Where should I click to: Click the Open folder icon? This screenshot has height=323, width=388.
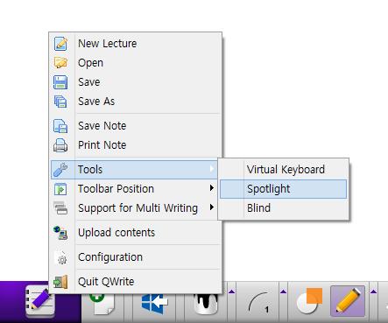point(60,63)
